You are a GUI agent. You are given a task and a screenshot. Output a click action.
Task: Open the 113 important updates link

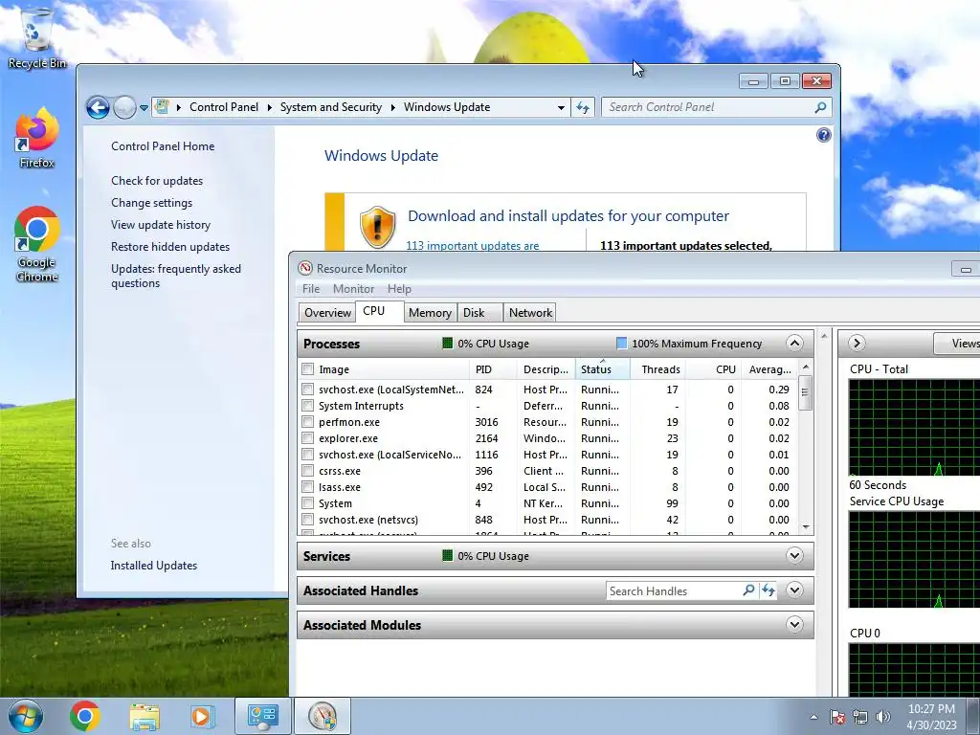[x=473, y=246]
